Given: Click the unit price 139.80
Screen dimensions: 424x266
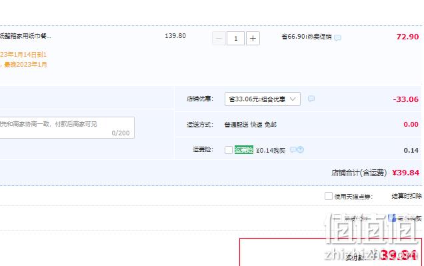Looking at the screenshot, I should click(x=175, y=36).
